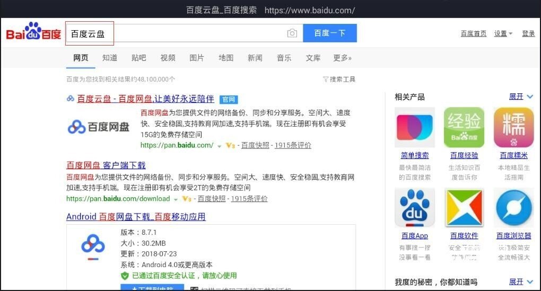Click the V3 badge under pan.baidu.com/download

(187, 199)
